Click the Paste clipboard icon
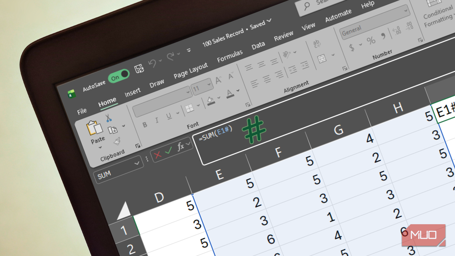Image resolution: width=455 pixels, height=256 pixels. click(x=94, y=128)
